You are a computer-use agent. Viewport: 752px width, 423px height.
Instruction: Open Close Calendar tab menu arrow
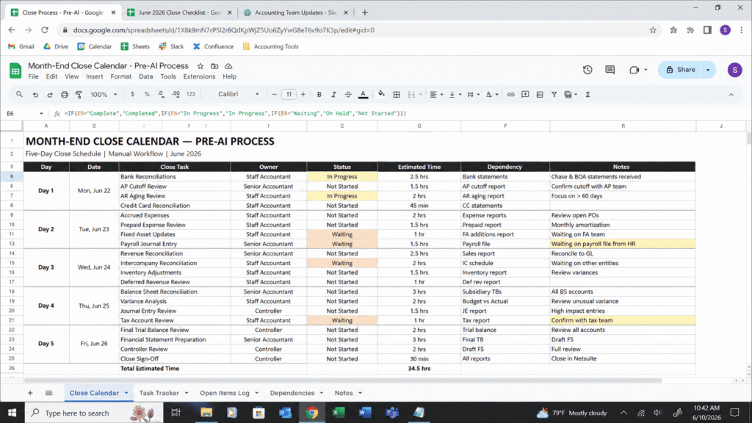(126, 393)
